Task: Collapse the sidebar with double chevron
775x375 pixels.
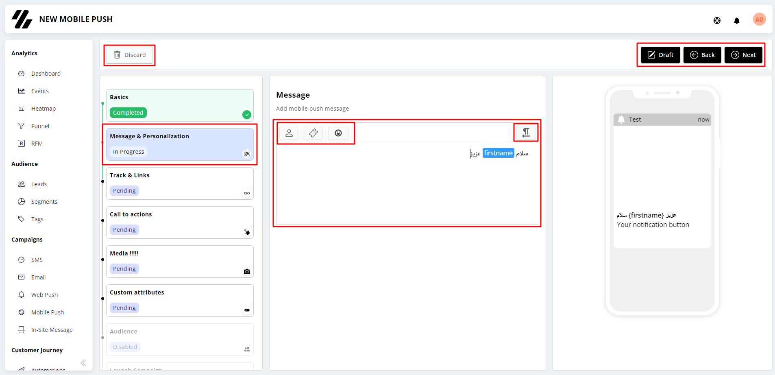Action: pyautogui.click(x=83, y=363)
